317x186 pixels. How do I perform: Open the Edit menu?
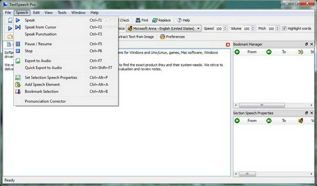coord(36,12)
